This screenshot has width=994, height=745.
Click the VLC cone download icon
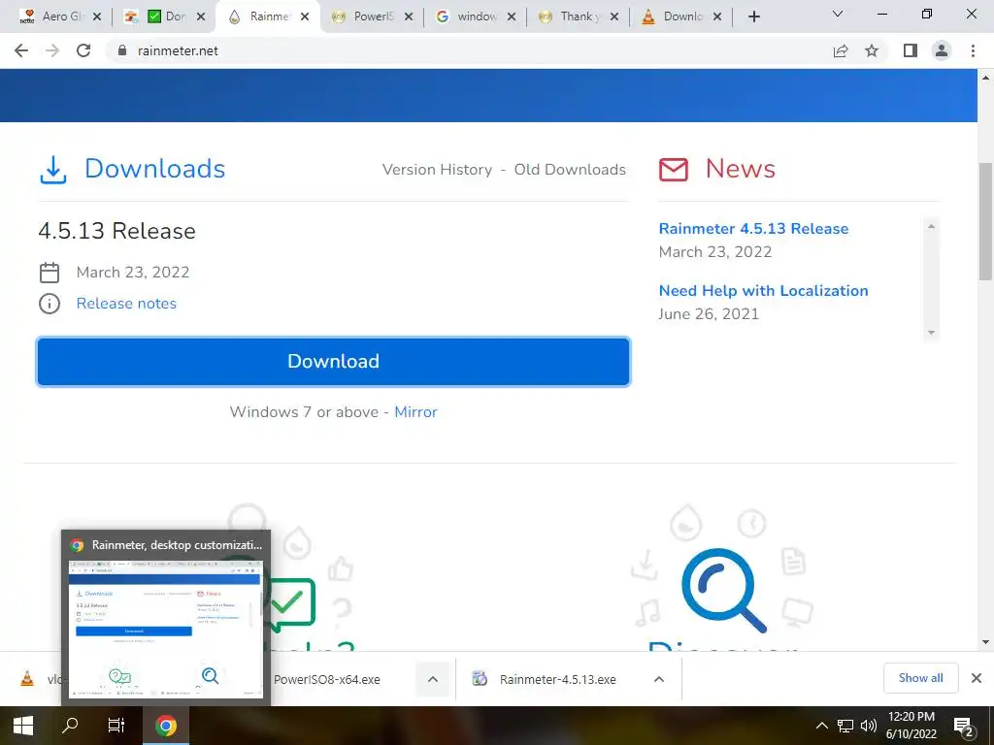27,678
